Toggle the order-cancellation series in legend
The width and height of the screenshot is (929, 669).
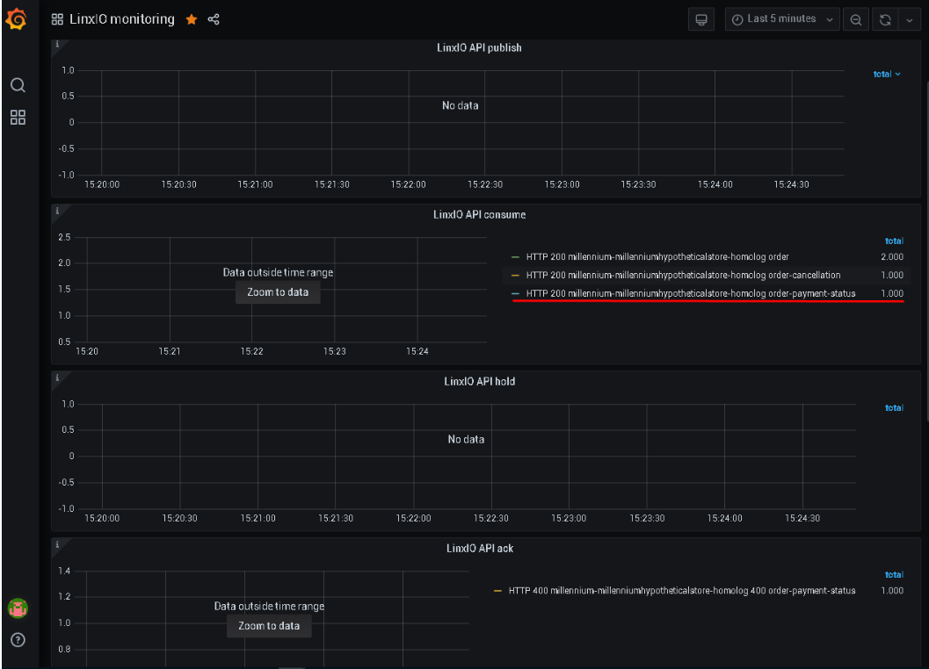pos(683,275)
